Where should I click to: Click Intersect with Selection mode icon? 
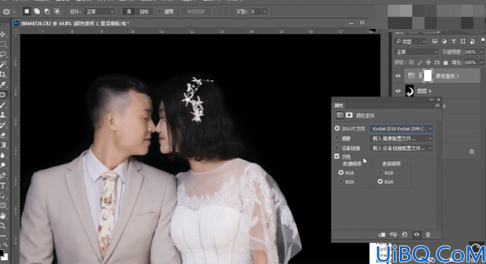[x=57, y=12]
